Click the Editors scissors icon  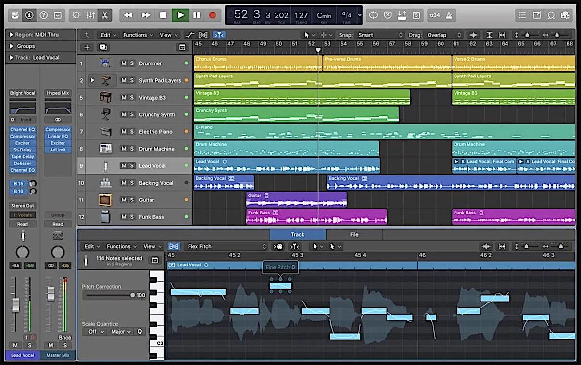105,15
